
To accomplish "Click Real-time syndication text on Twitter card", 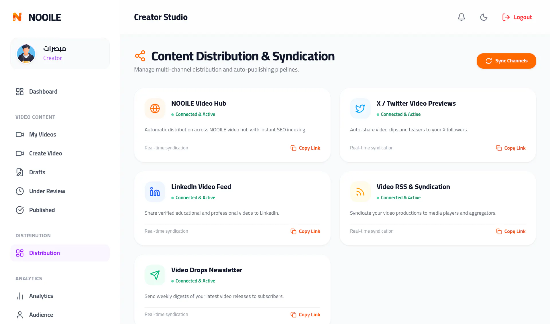I will point(372,148).
